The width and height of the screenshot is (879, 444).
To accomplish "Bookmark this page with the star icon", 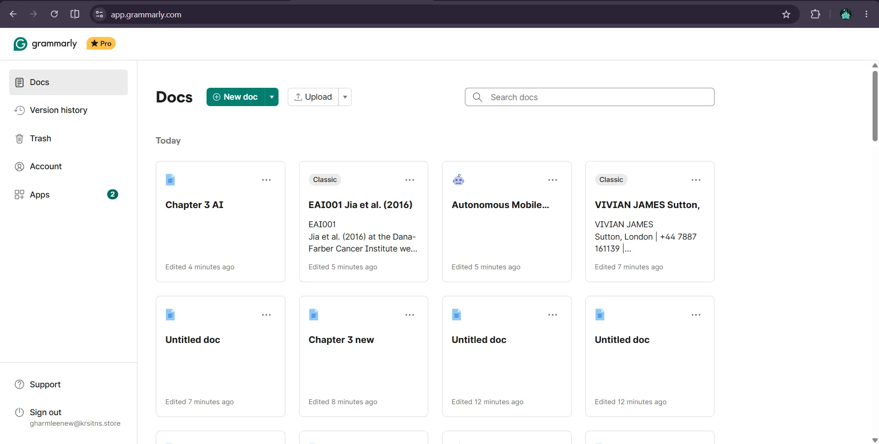I will point(786,14).
